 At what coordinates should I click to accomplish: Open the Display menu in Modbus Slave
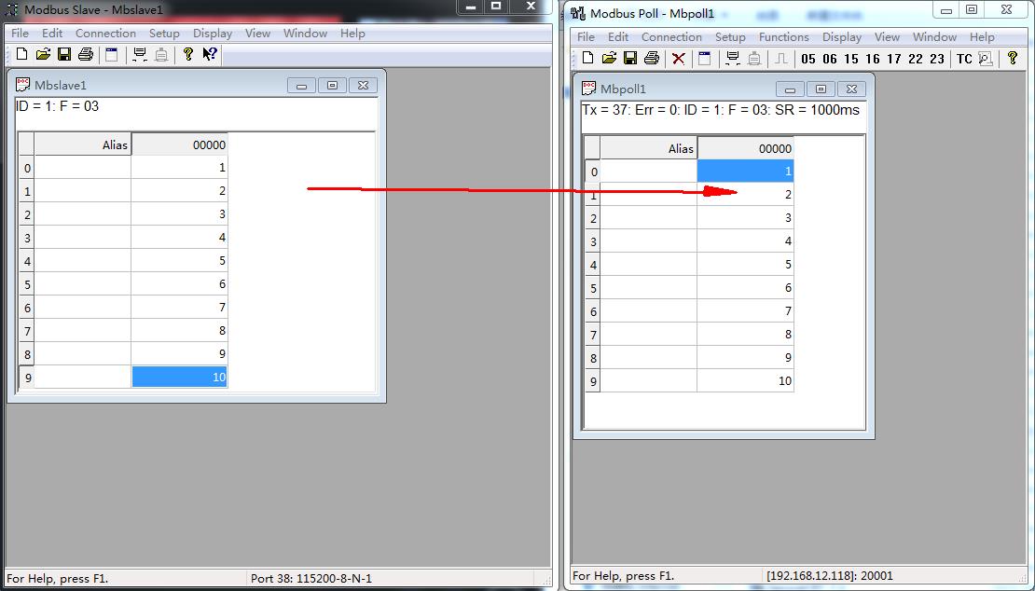tap(213, 34)
